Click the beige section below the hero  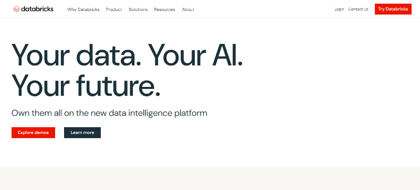[x=210, y=178]
